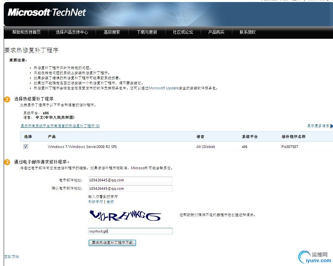Click the 语言 column header
Image resolution: width=333 pixels, height=266 pixels.
pos(200,137)
